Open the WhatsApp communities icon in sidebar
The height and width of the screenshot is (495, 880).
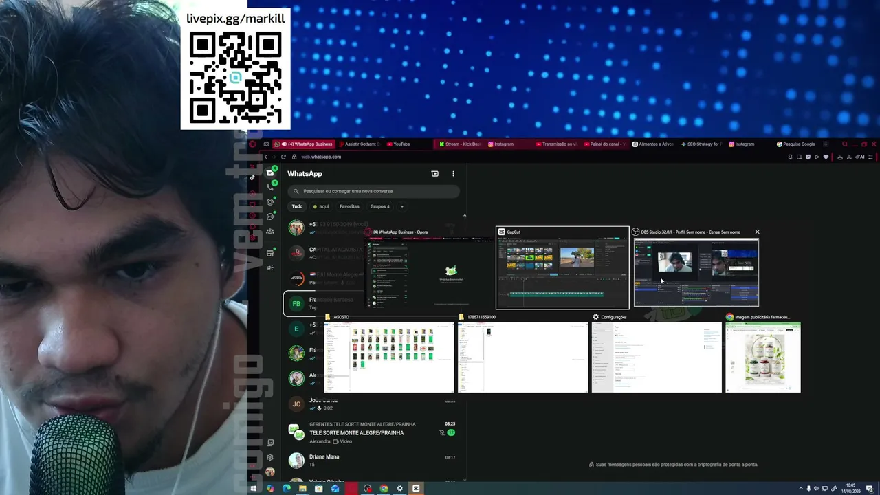pos(270,231)
